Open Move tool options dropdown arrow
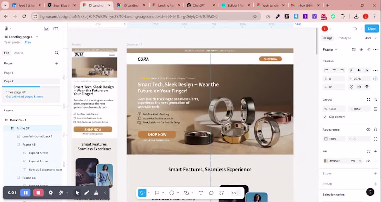Image resolution: width=381 pixels, height=202 pixels. click(149, 193)
